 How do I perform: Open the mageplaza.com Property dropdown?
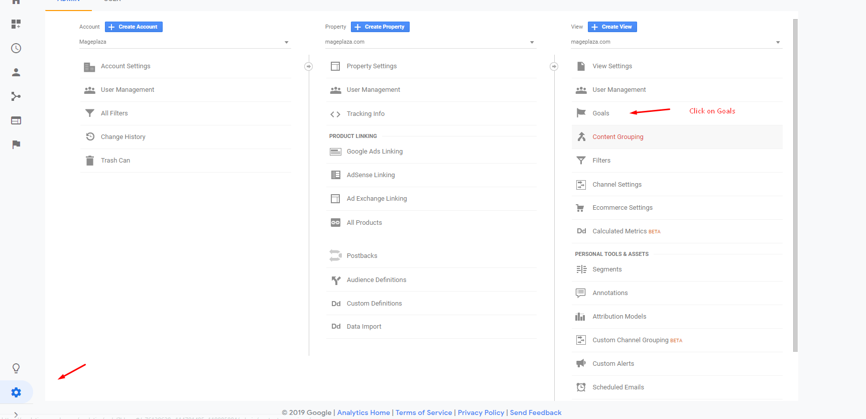tap(430, 42)
